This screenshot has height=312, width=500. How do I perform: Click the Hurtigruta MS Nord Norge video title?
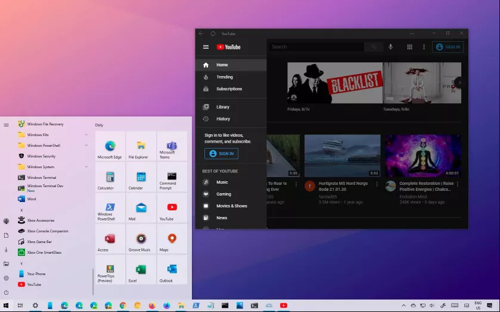click(343, 187)
